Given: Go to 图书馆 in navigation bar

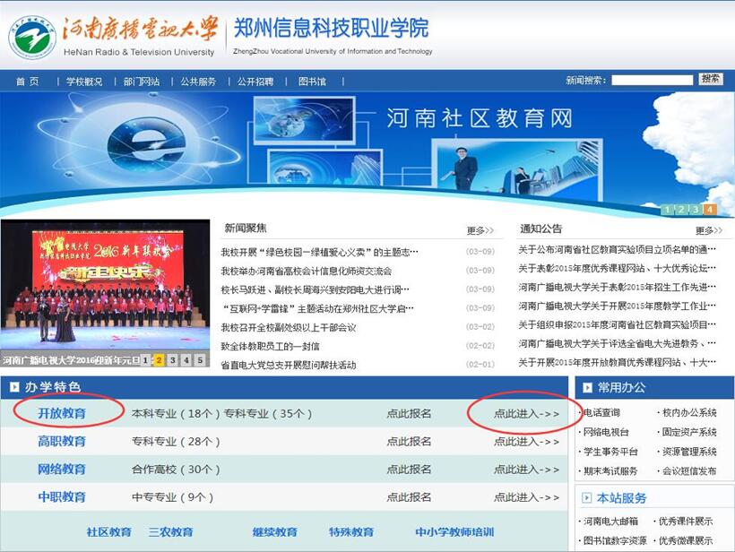Looking at the screenshot, I should pos(312,82).
